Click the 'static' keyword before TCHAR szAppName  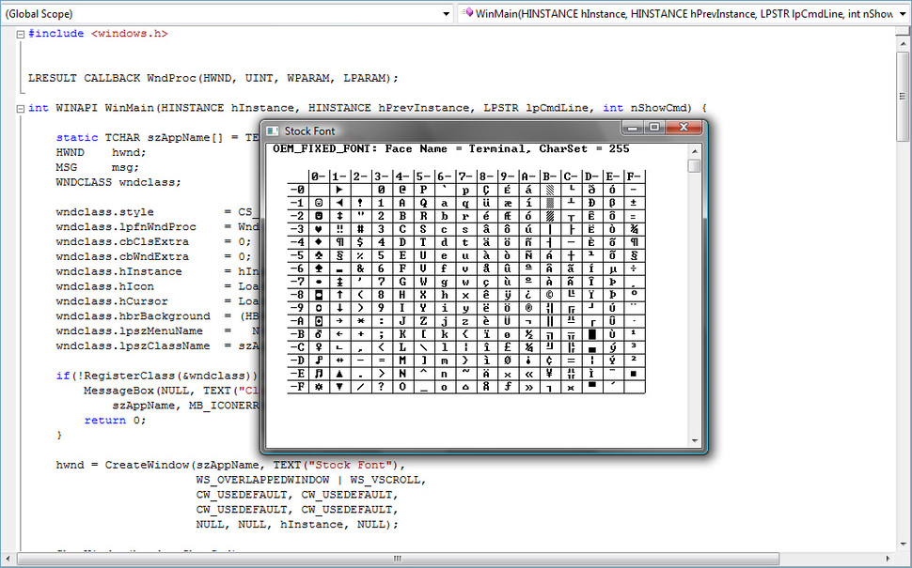77,138
